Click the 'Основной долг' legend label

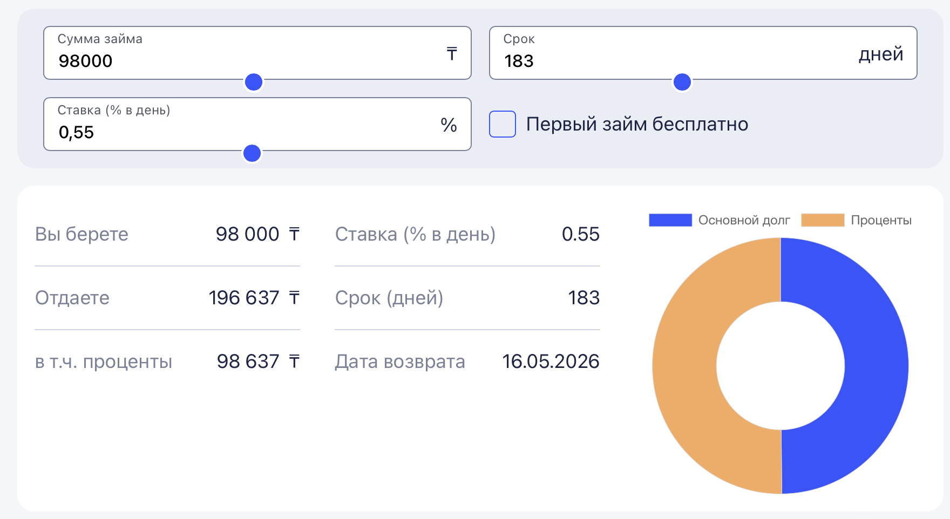point(744,220)
